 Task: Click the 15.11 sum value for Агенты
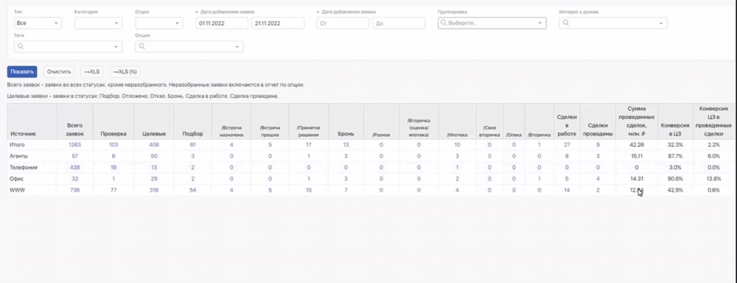(x=637, y=156)
